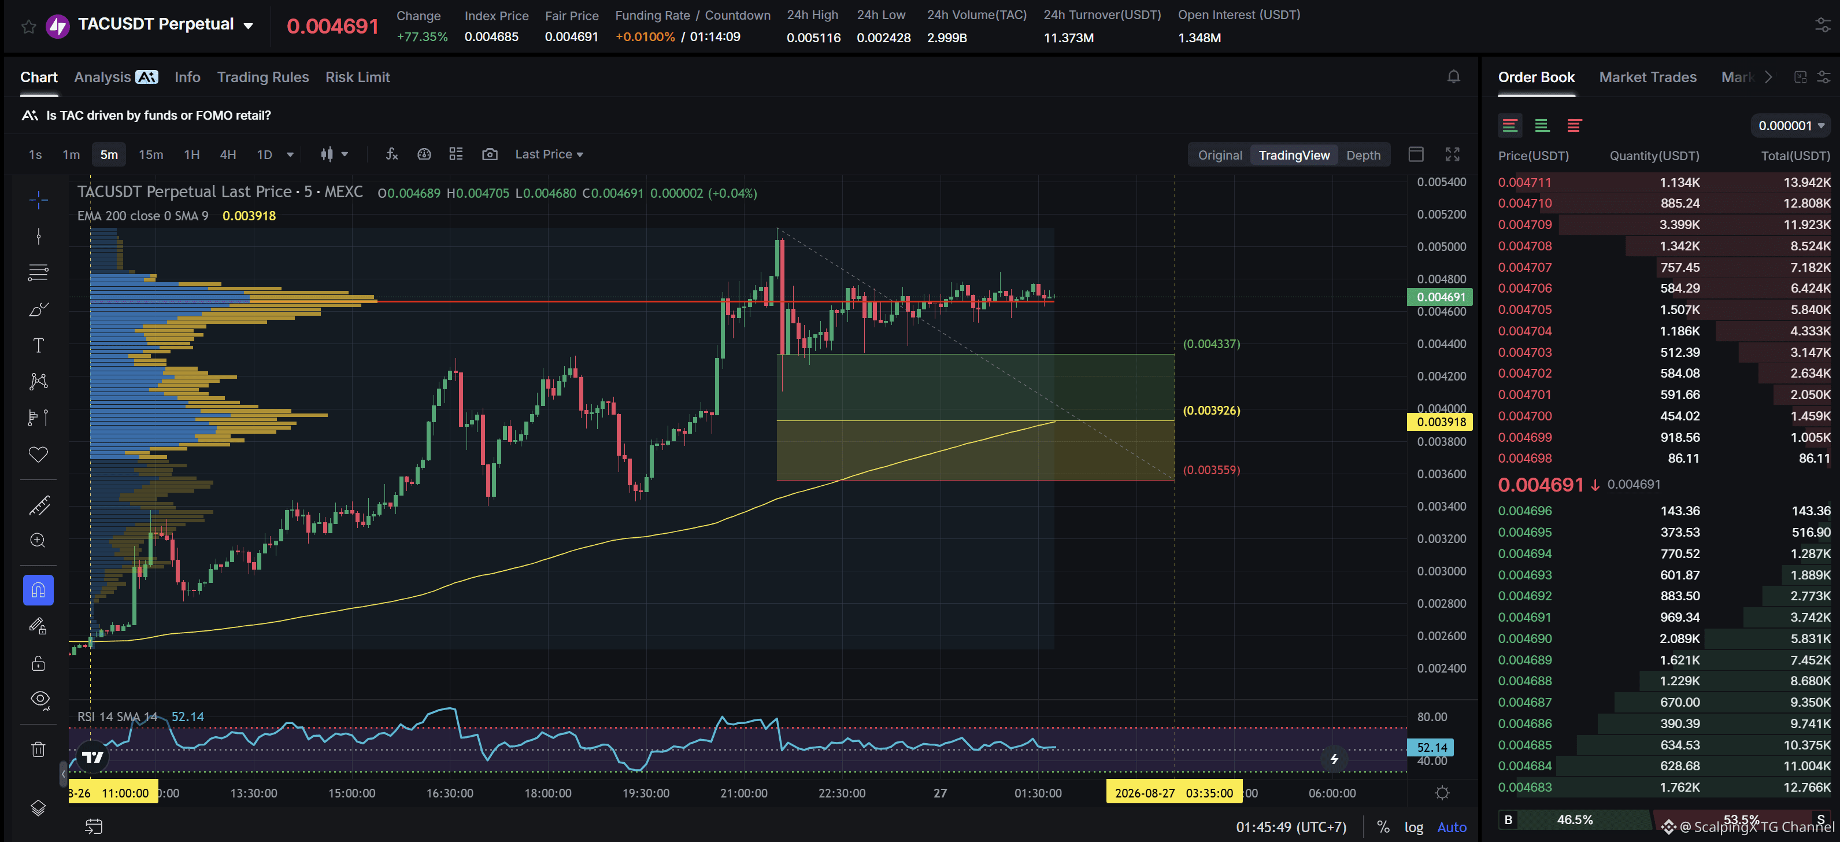Show asks-only order book view
Viewport: 1840px width, 842px height.
click(x=1574, y=126)
